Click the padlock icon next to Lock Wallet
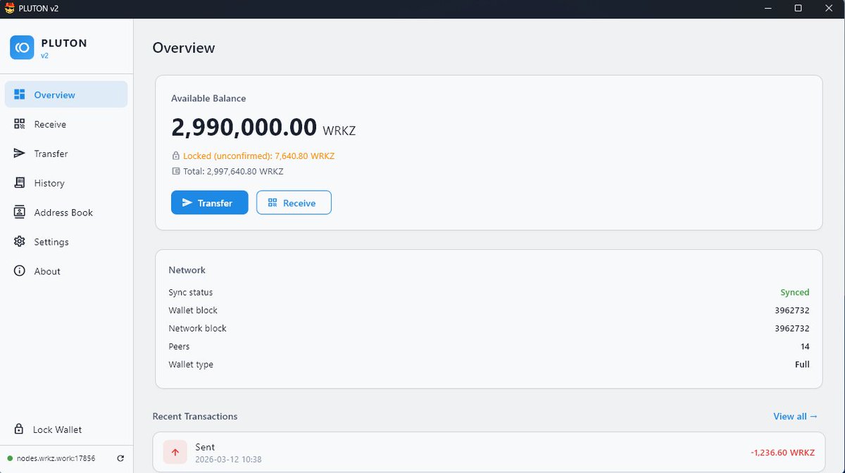Screen dimensions: 845x473 click(18, 429)
